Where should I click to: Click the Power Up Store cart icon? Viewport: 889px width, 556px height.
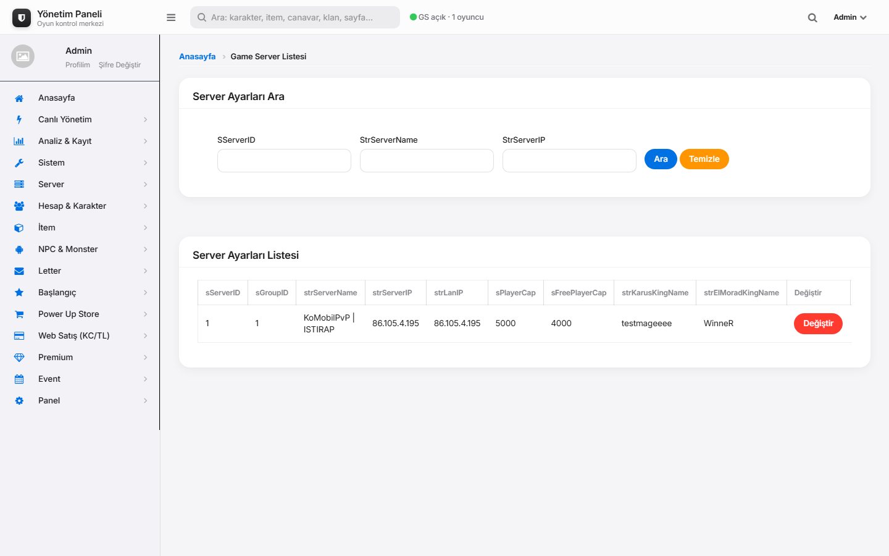[19, 314]
